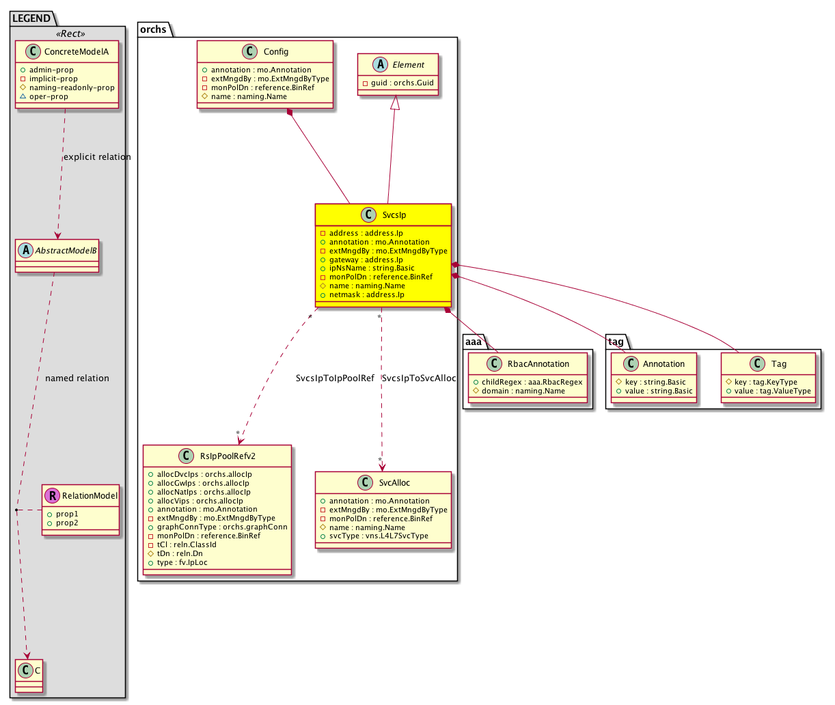Click the Tag class circle icon
The width and height of the screenshot is (835, 705).
pos(757,364)
